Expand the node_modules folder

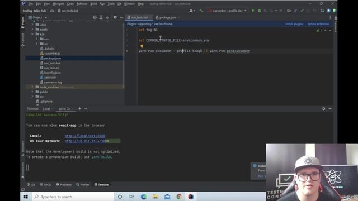(x=32, y=87)
